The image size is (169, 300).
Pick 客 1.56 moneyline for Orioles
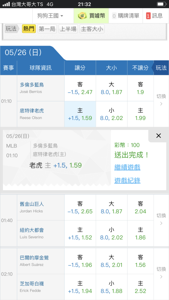pyautogui.click(x=140, y=261)
